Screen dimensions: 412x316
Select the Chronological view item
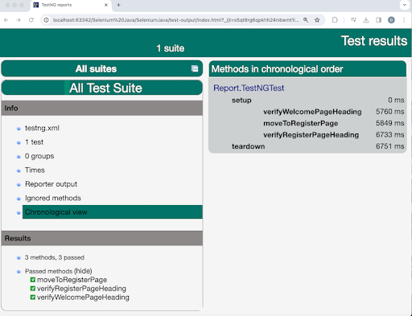pyautogui.click(x=113, y=212)
